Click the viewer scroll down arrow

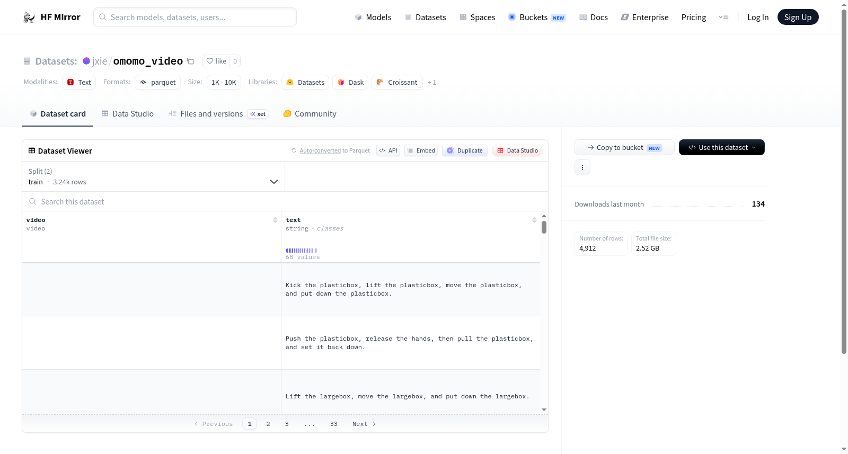tap(544, 410)
